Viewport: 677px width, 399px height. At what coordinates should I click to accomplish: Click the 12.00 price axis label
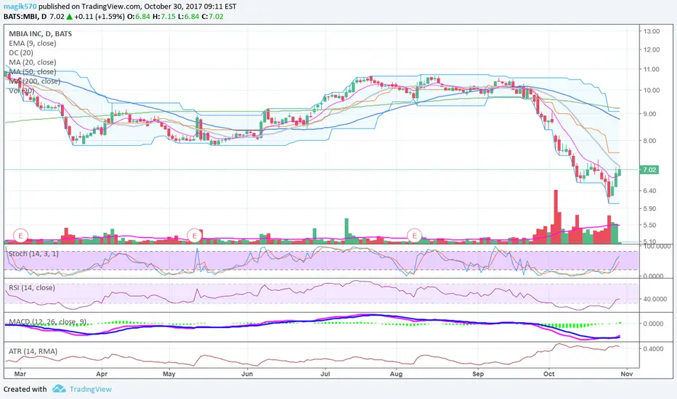(x=652, y=49)
